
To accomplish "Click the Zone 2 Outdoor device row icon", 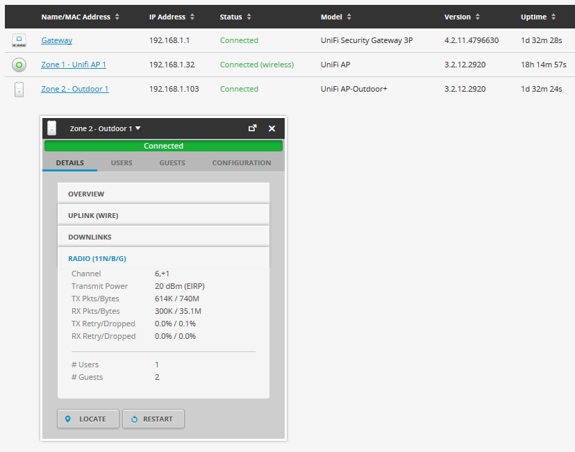I will pos(19,90).
